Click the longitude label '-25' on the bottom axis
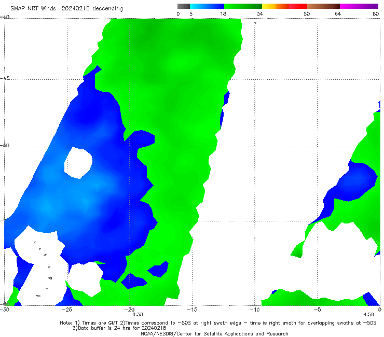This screenshot has width=384, height=337. coord(67,310)
